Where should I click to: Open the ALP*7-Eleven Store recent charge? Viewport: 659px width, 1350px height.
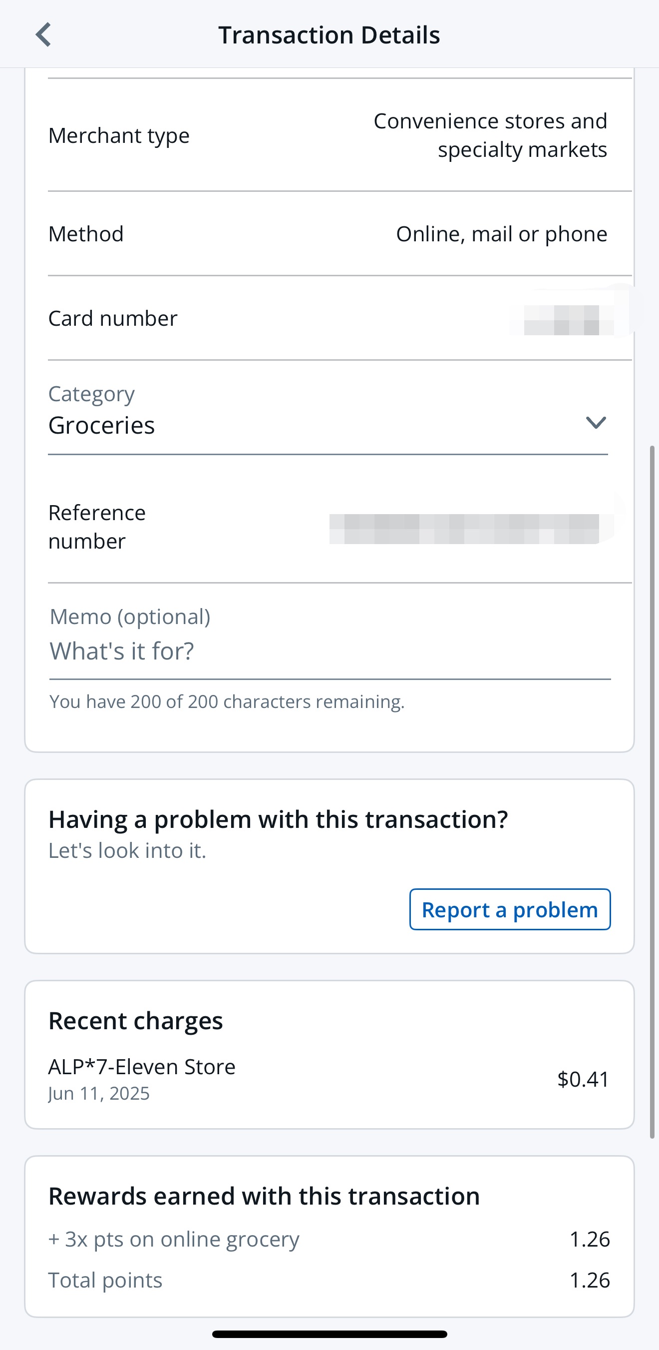(x=329, y=1079)
